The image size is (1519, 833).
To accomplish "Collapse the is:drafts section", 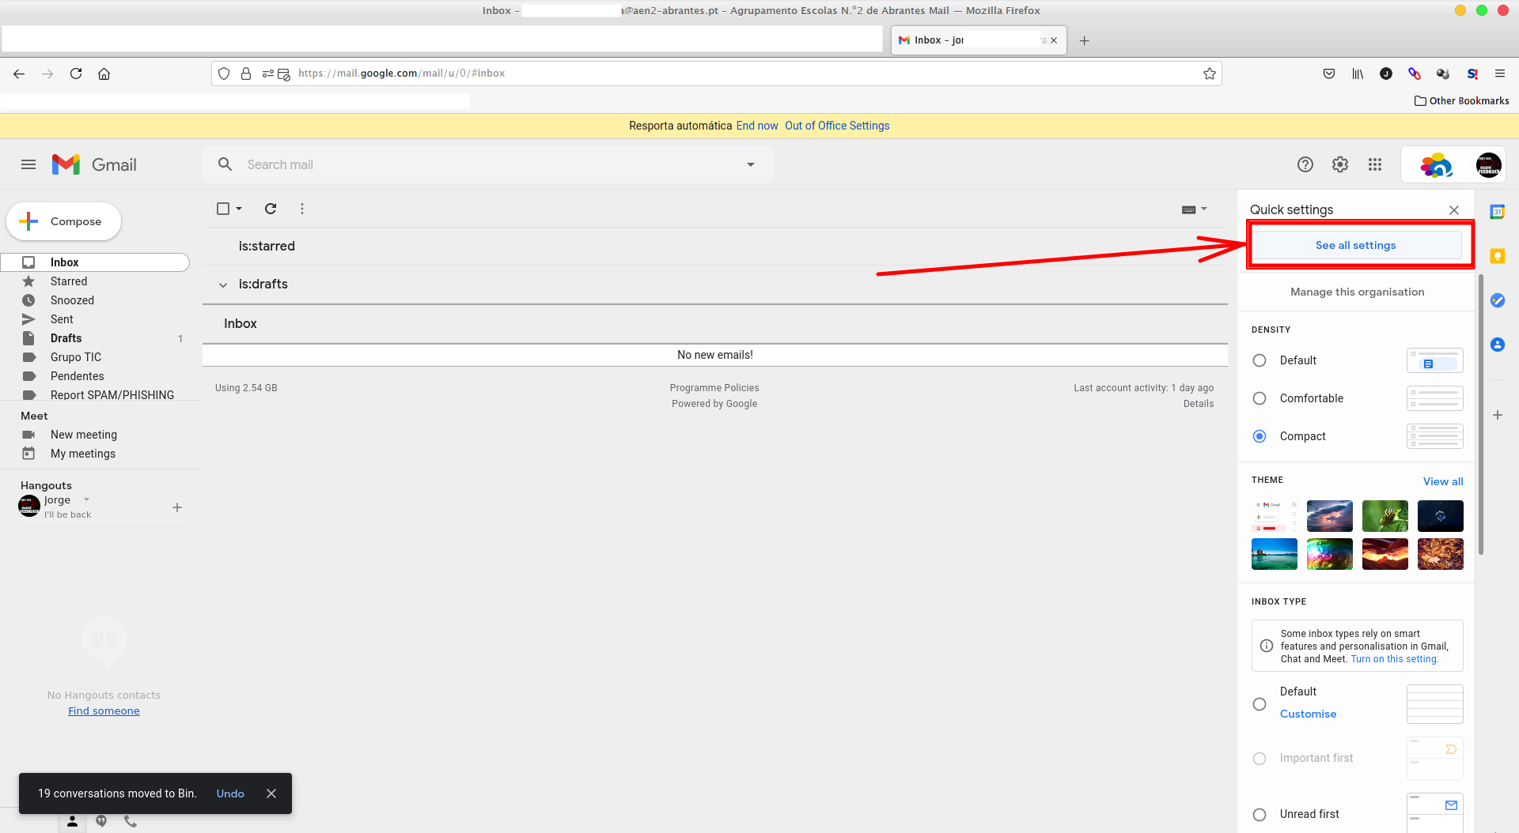I will 223,285.
